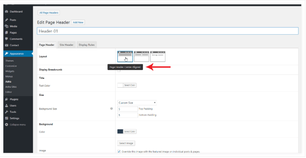This screenshot has height=158, width=306.
Task: Click the Contact envelope icon
Action: click(6, 45)
